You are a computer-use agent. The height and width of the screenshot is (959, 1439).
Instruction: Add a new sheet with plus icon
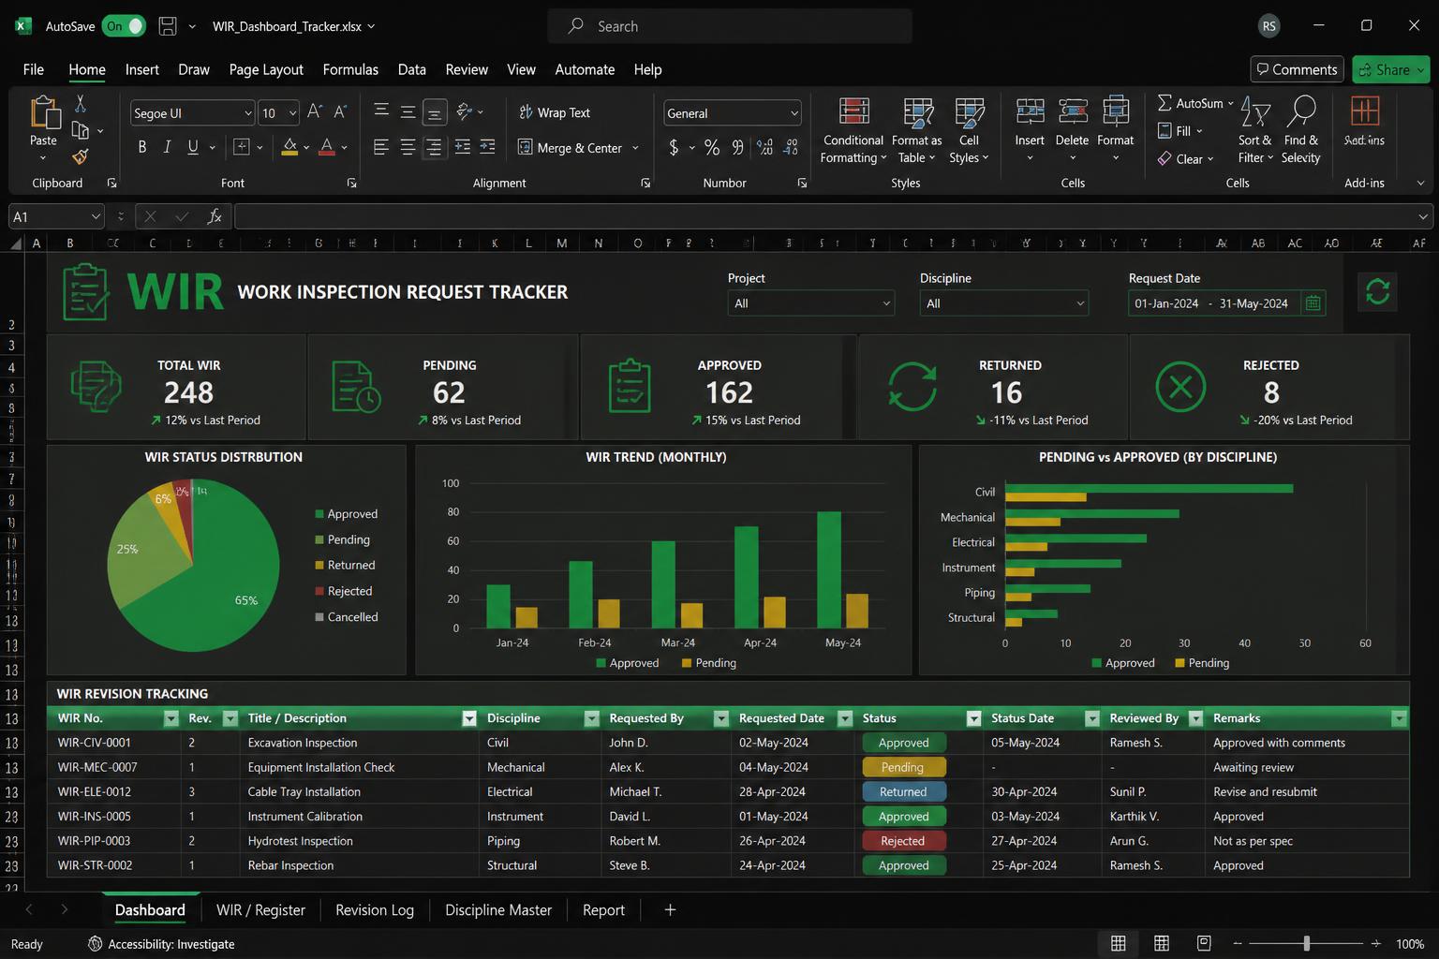pyautogui.click(x=670, y=909)
